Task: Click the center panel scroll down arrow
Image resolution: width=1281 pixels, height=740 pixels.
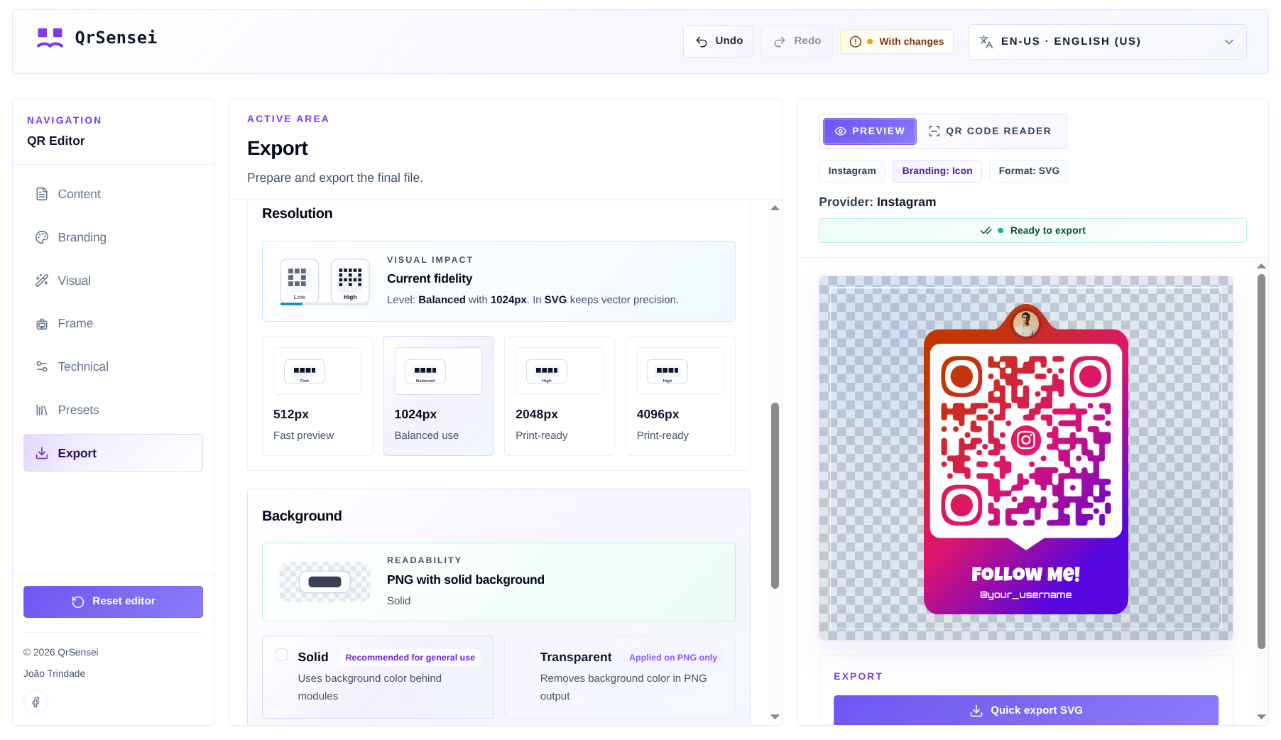Action: (775, 717)
